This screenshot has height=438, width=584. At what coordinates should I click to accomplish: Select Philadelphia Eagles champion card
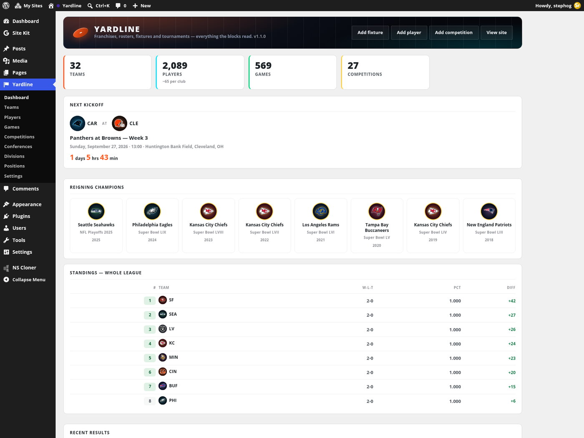(x=152, y=226)
